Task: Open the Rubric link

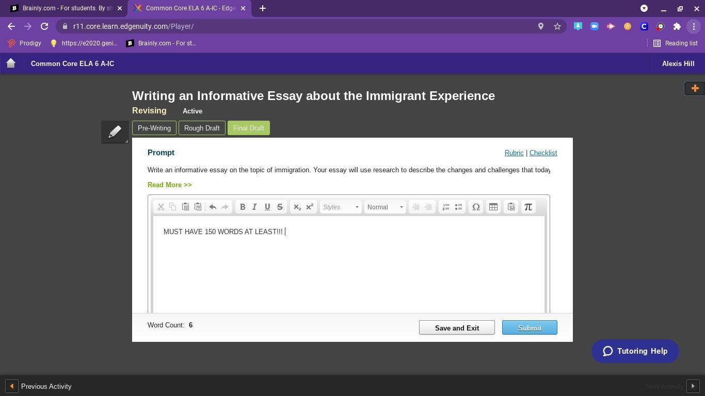Action: coord(514,153)
